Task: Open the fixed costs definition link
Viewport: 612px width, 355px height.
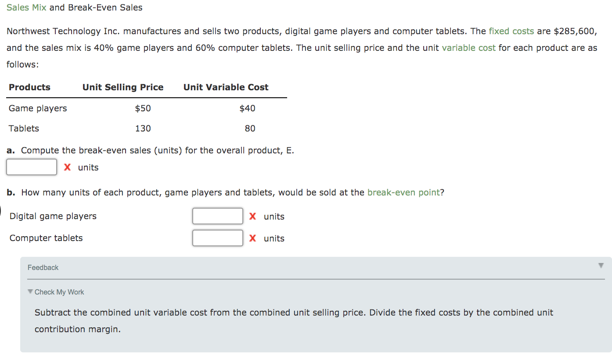Action: point(511,31)
